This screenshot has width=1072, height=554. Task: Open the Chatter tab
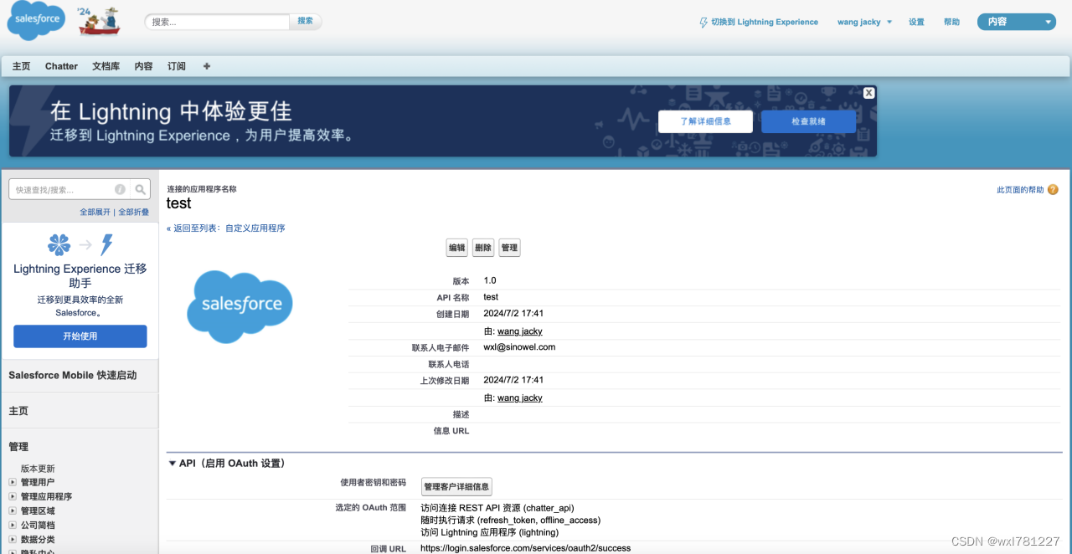click(x=61, y=66)
